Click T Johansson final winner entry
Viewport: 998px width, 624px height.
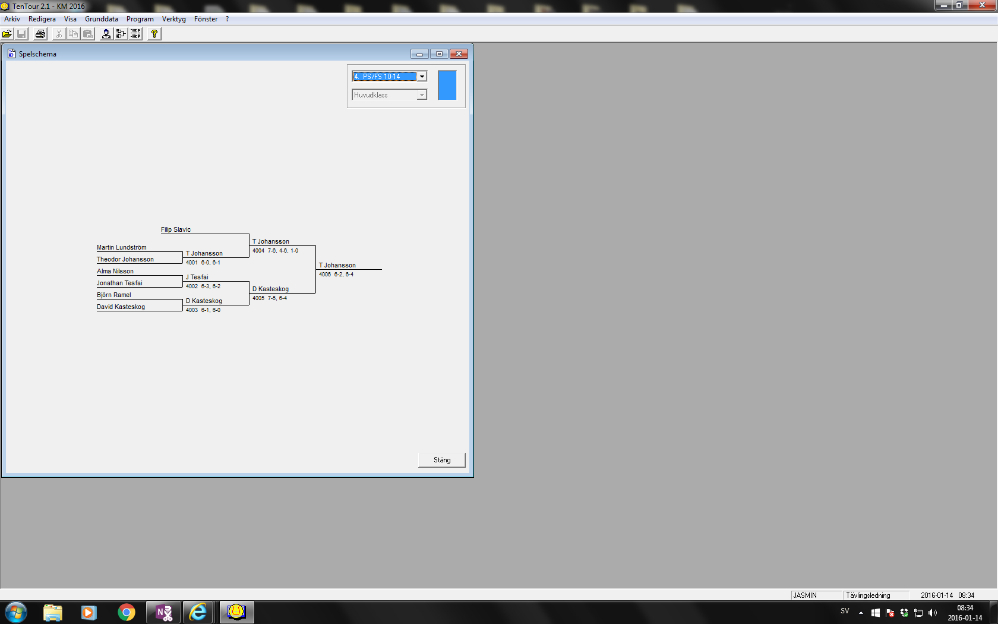(337, 265)
